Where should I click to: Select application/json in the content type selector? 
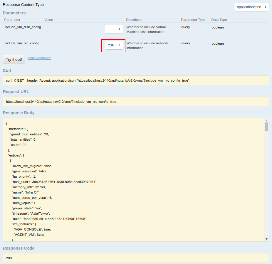point(251,7)
